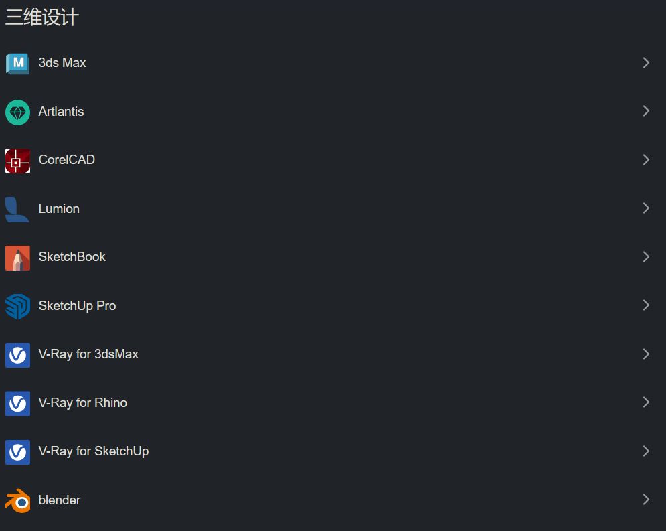Click the red CorelCAD icon
The width and height of the screenshot is (666, 531).
[17, 161]
